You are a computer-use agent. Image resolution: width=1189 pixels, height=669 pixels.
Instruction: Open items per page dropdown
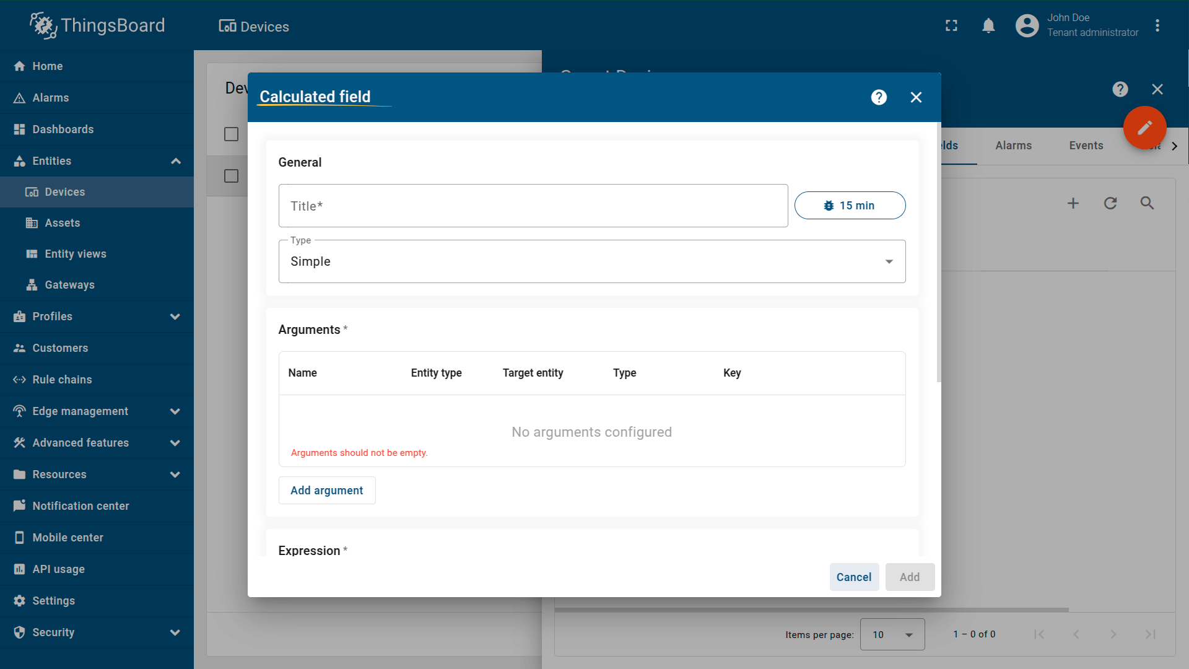coord(892,634)
